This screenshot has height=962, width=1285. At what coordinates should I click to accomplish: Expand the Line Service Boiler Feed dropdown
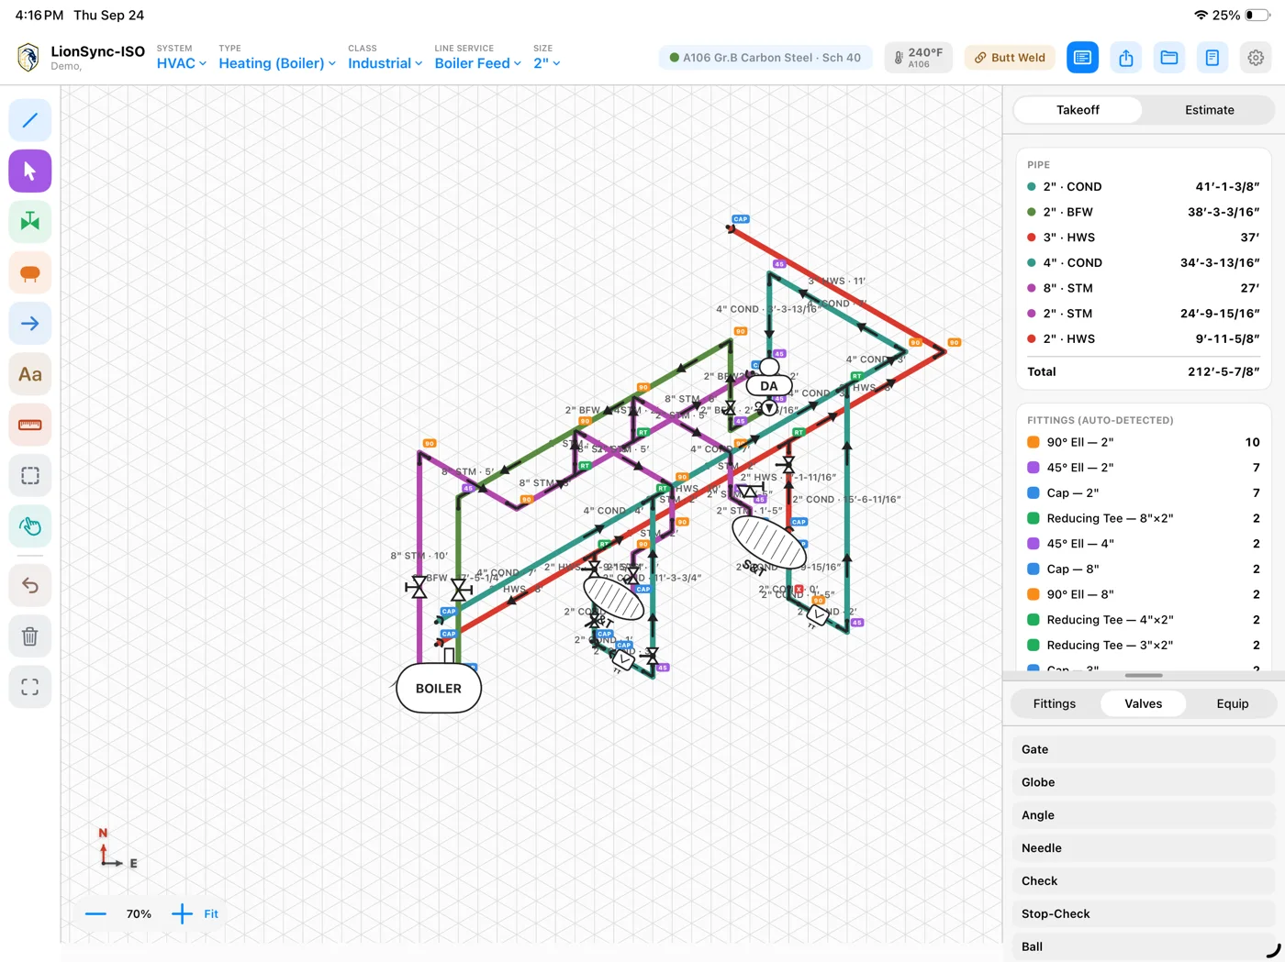(478, 63)
